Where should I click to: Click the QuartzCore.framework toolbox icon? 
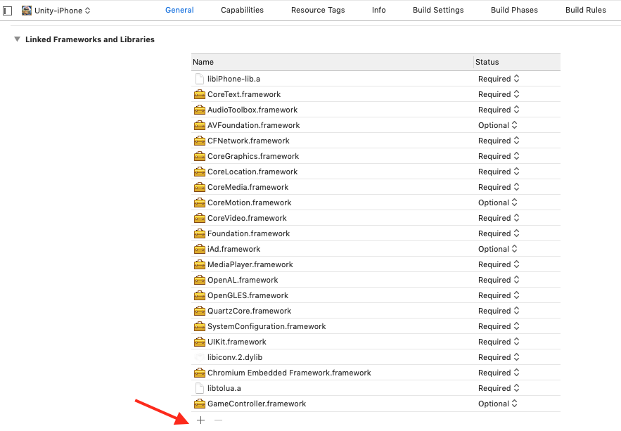(200, 311)
